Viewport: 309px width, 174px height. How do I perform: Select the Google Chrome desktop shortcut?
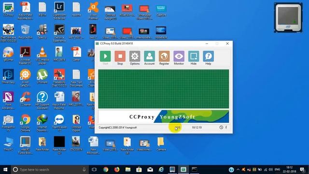pos(25,123)
